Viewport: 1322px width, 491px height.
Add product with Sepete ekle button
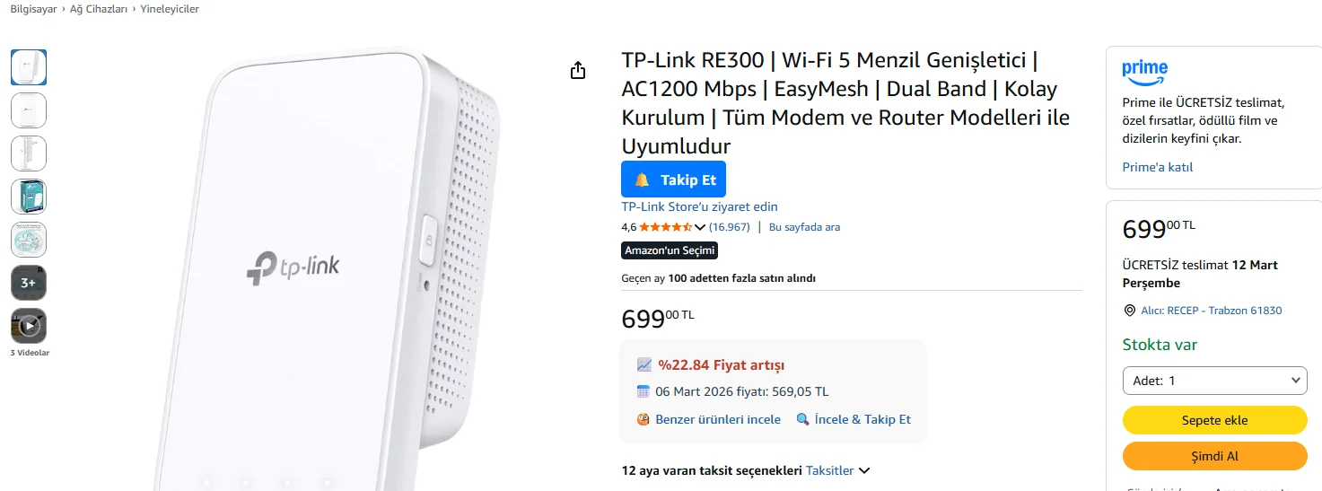(x=1214, y=420)
